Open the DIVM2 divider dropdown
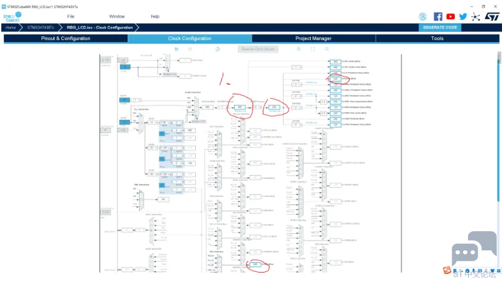The width and height of the screenshot is (502, 284). pos(152,148)
